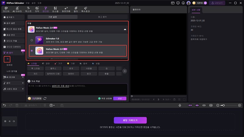Mute the timeline track speaker icon
This screenshot has width=244, height=137.
point(14,121)
